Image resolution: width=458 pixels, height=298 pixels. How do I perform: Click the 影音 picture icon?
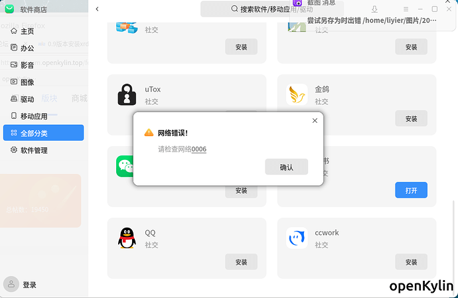(14, 64)
